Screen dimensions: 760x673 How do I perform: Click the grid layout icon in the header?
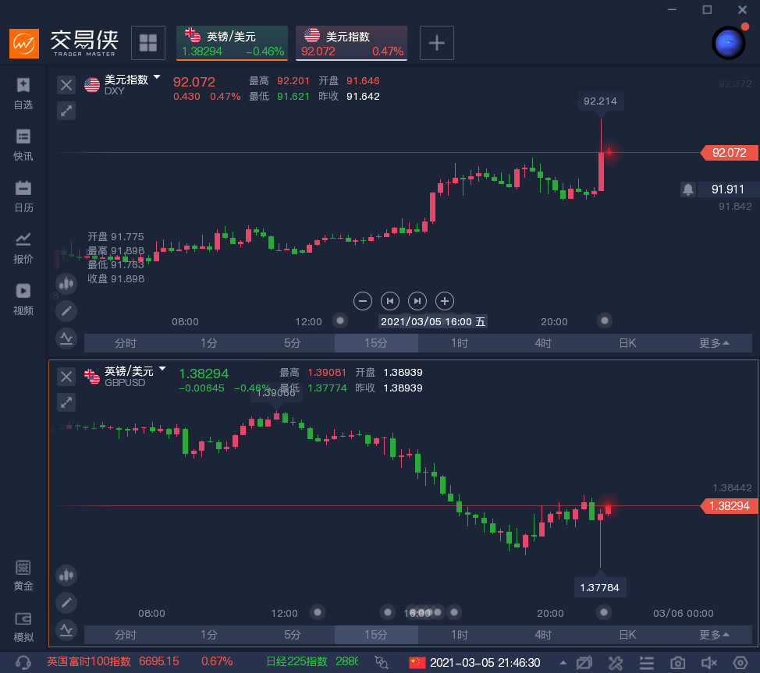click(x=147, y=43)
